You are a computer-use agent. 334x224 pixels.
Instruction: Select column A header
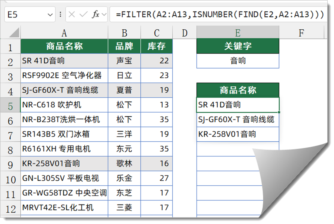pyautogui.click(x=64, y=33)
